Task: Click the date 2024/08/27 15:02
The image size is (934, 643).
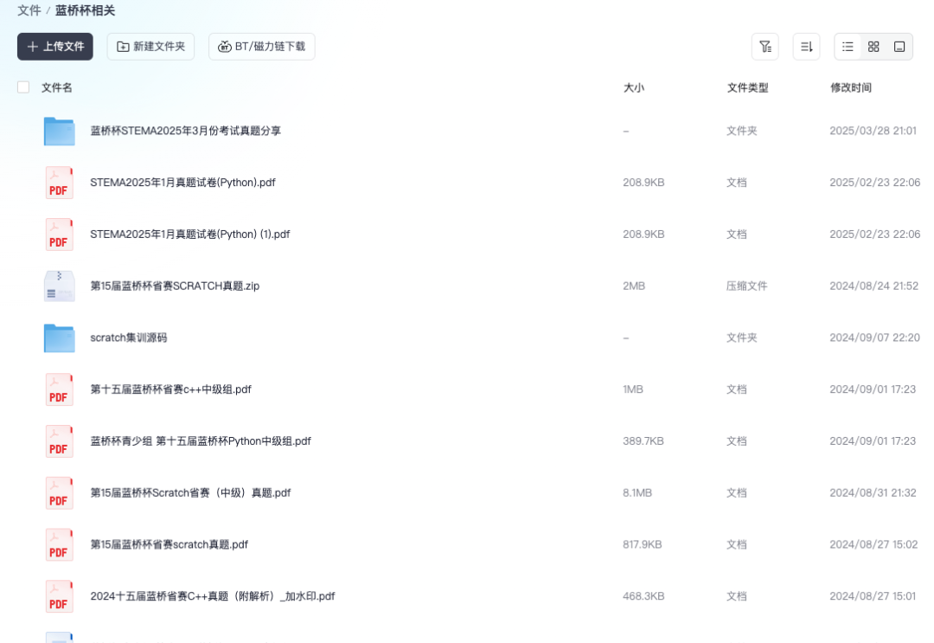Action: 873,544
